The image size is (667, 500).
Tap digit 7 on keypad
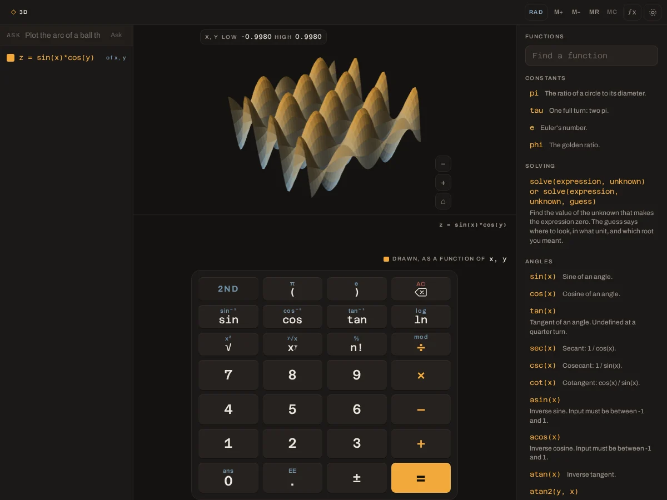[x=228, y=375]
